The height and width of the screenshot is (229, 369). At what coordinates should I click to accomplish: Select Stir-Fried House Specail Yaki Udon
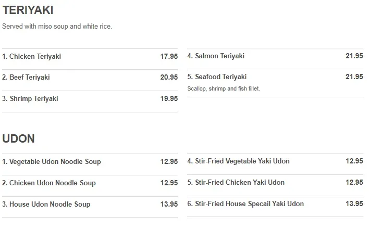(245, 204)
